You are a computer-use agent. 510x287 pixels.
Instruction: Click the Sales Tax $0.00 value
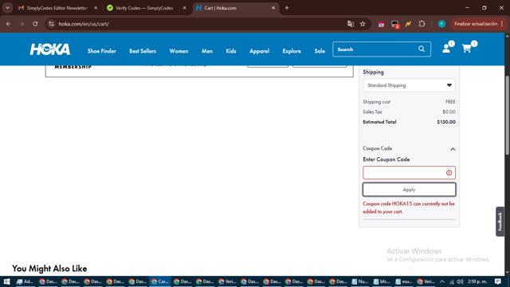point(449,112)
